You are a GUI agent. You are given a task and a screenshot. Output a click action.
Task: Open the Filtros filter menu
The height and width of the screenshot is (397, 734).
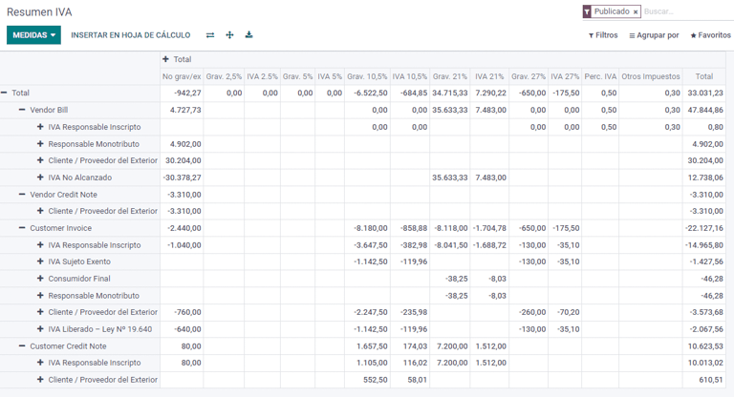pyautogui.click(x=603, y=35)
